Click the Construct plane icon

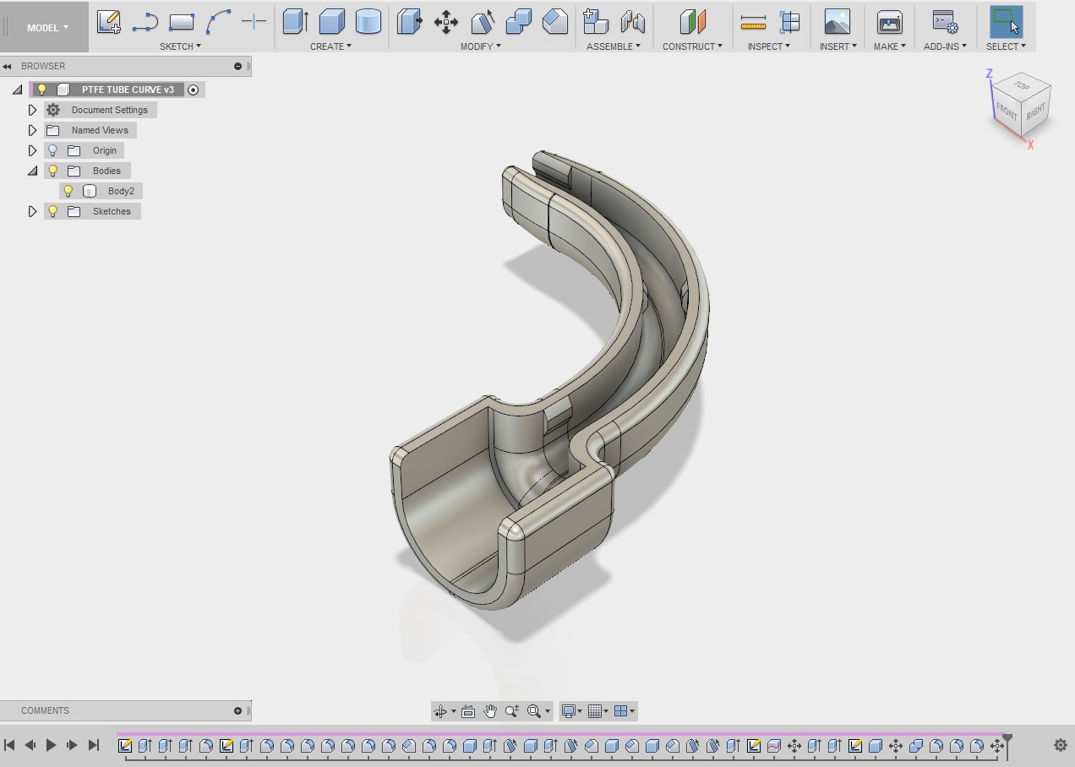(x=692, y=22)
